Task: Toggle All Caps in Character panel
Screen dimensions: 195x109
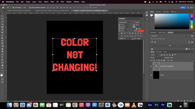Action: click(127, 33)
